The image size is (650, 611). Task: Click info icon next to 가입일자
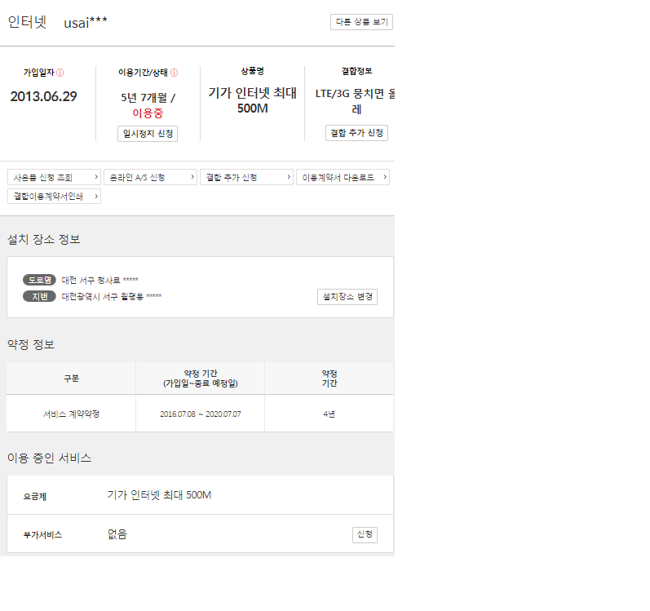[x=60, y=72]
